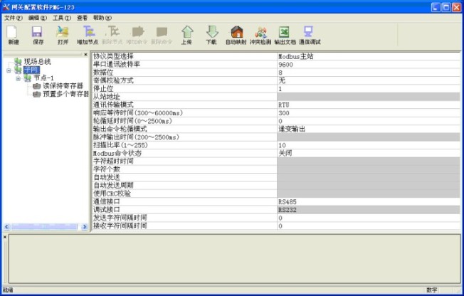Open the 工具 (Tools) menu
Viewport: 464px width, 296px height.
point(62,17)
